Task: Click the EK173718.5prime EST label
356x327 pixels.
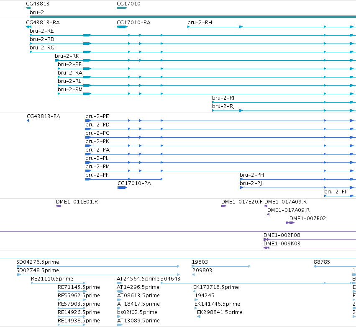Action: coord(216,288)
